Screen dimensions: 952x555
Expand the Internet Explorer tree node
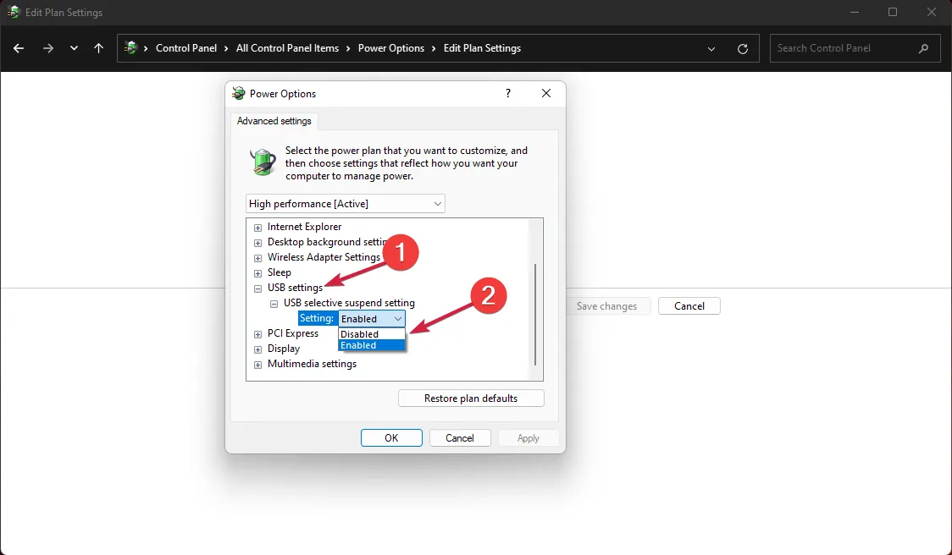pyautogui.click(x=258, y=228)
